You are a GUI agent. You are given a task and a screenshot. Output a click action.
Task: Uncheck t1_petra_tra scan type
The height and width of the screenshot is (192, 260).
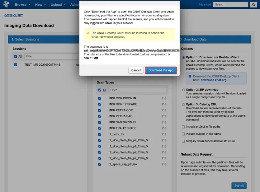100,134
